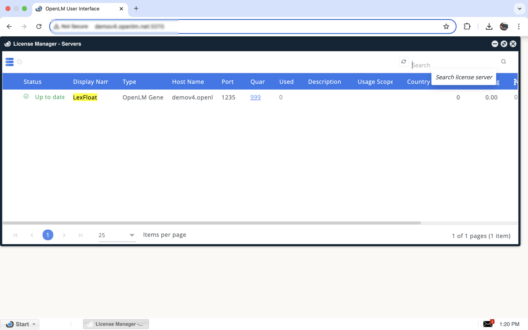Select page 1 pagination button

[x=48, y=235]
